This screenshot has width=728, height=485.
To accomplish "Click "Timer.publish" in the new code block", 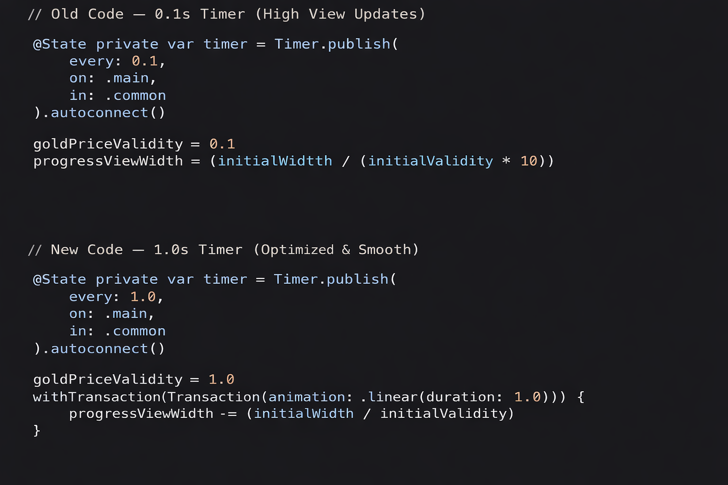I will point(331,279).
